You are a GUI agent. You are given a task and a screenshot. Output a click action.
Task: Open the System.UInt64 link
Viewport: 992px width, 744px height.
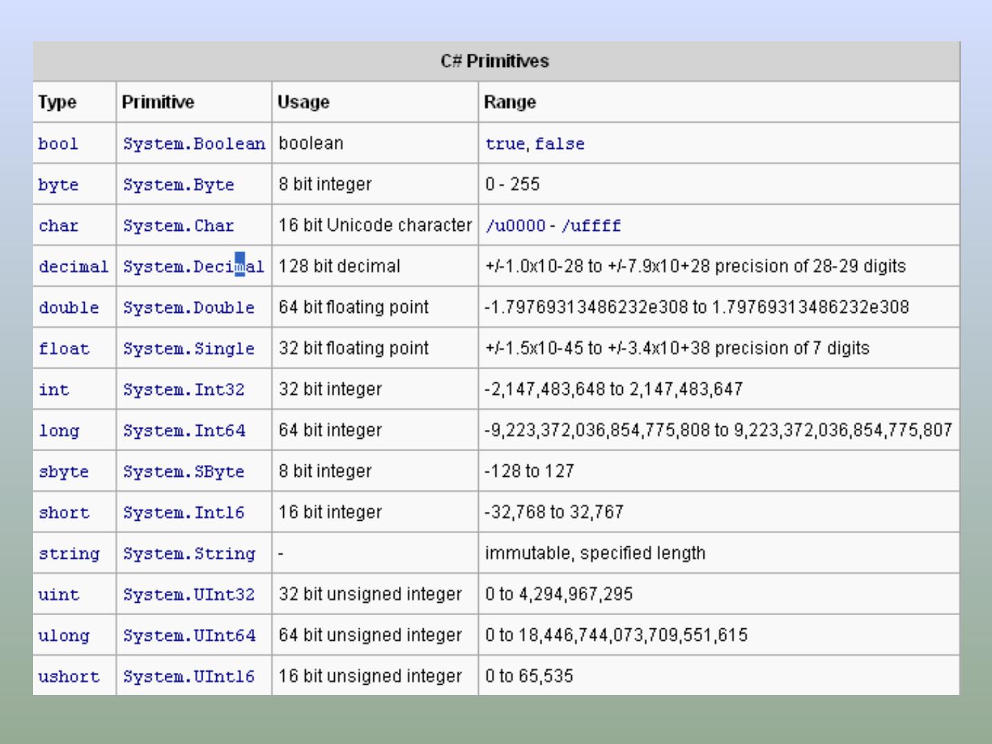tap(189, 636)
